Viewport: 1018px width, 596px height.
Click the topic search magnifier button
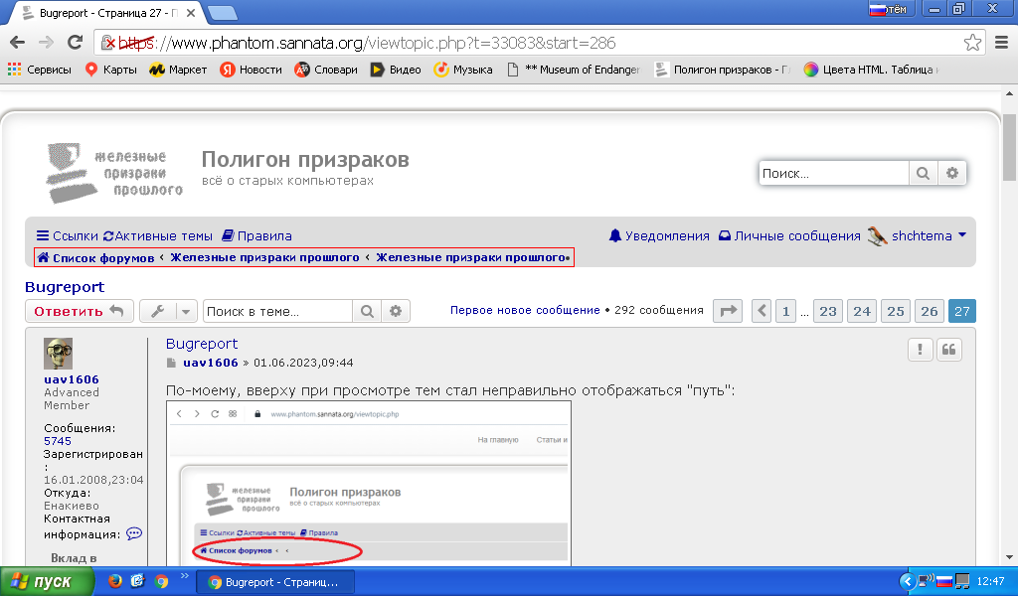click(x=367, y=311)
